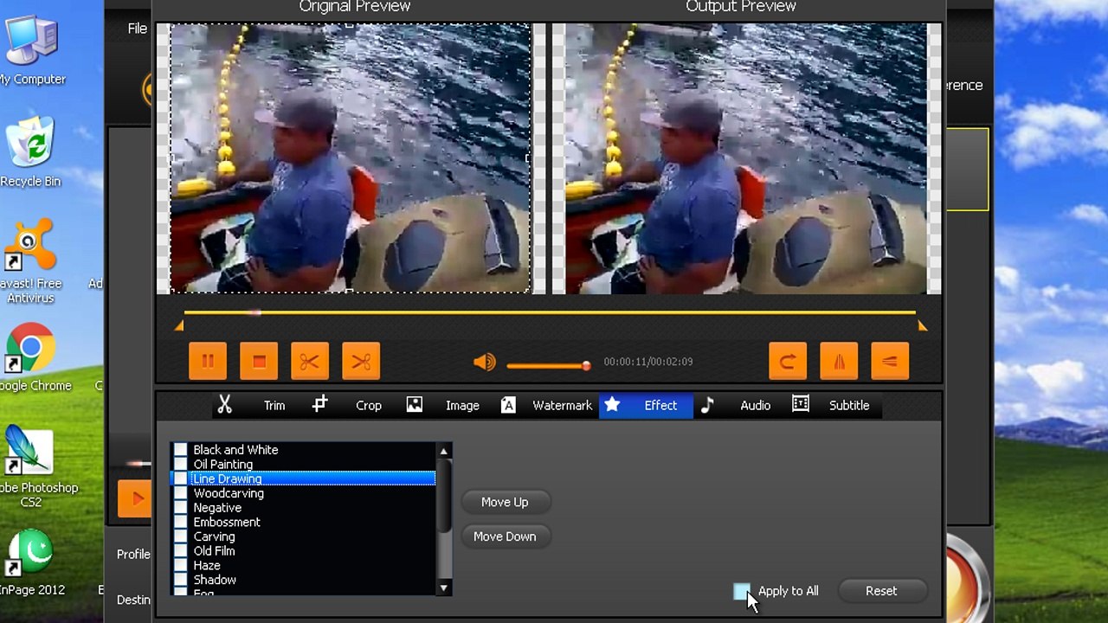
Task: Pause the video preview playback
Action: pos(208,362)
